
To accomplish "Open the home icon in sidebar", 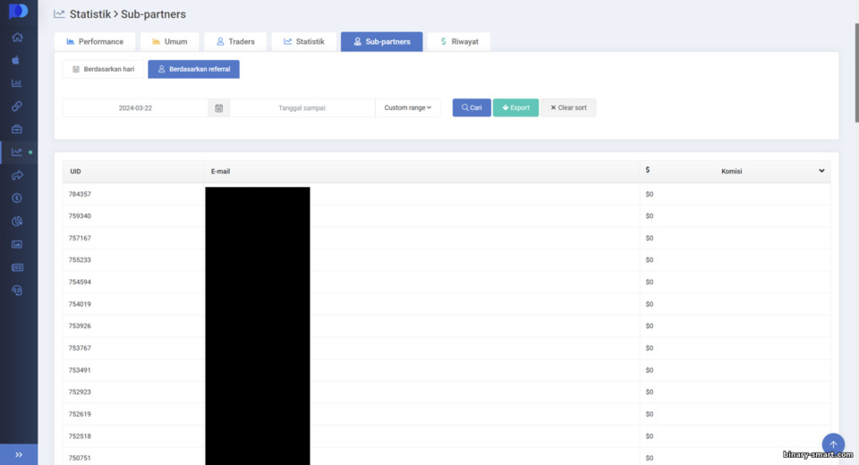I will pos(18,38).
